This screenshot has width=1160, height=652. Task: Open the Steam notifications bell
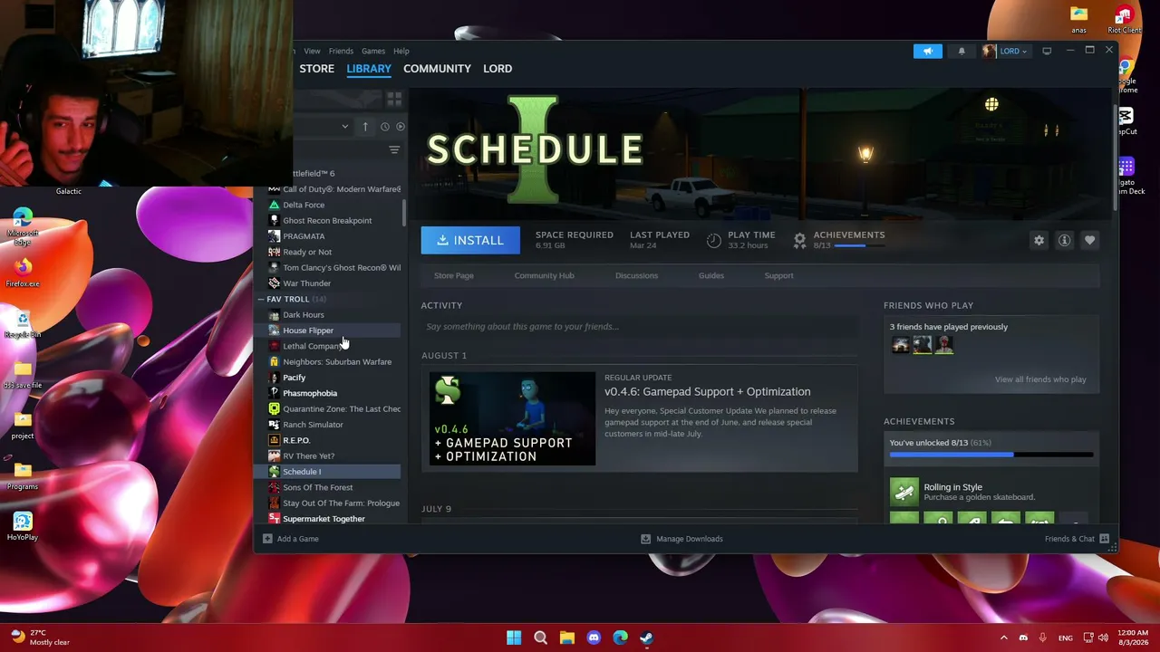tap(962, 51)
